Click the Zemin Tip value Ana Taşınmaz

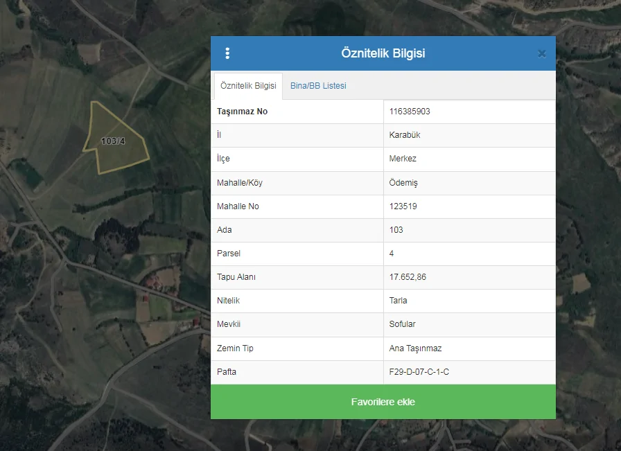pyautogui.click(x=415, y=348)
